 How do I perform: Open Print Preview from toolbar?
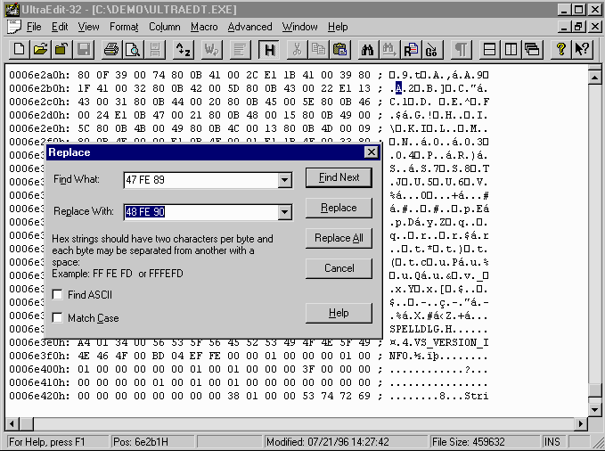(x=133, y=49)
